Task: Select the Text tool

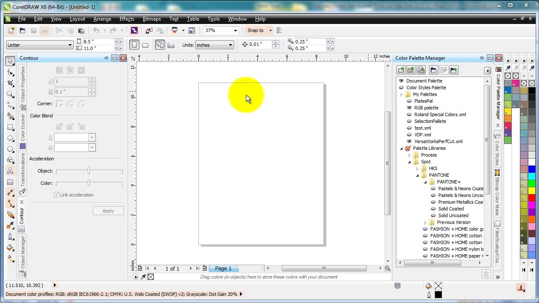Action: point(10,171)
